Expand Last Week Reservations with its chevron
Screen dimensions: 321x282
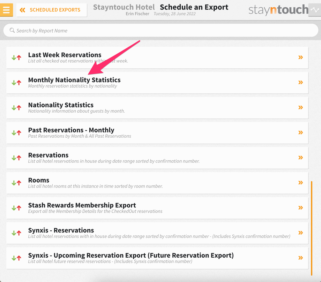[300, 58]
